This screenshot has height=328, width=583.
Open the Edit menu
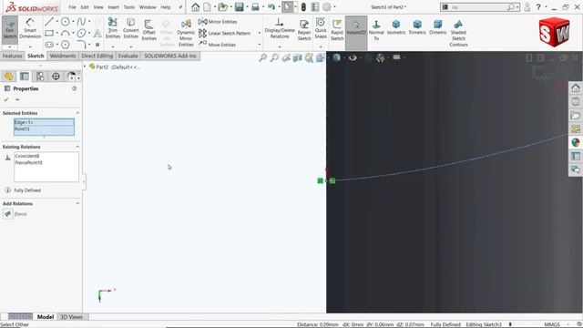point(85,7)
